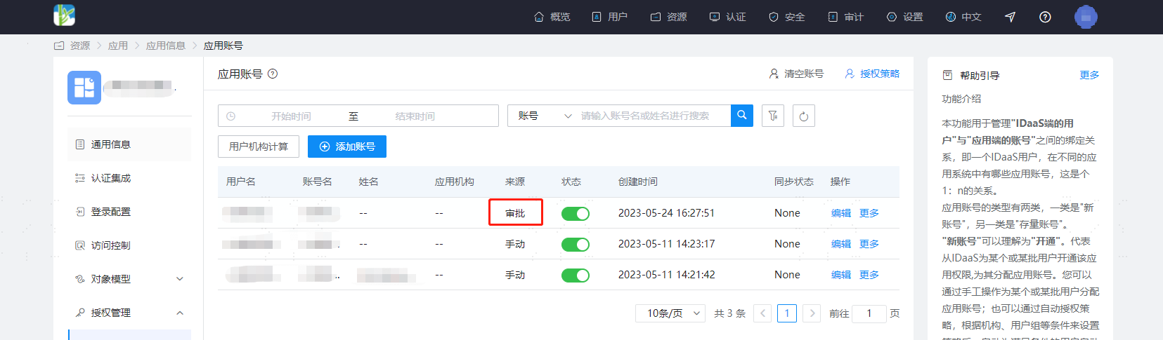
Task: Click the product logo at top left
Action: coord(64,15)
